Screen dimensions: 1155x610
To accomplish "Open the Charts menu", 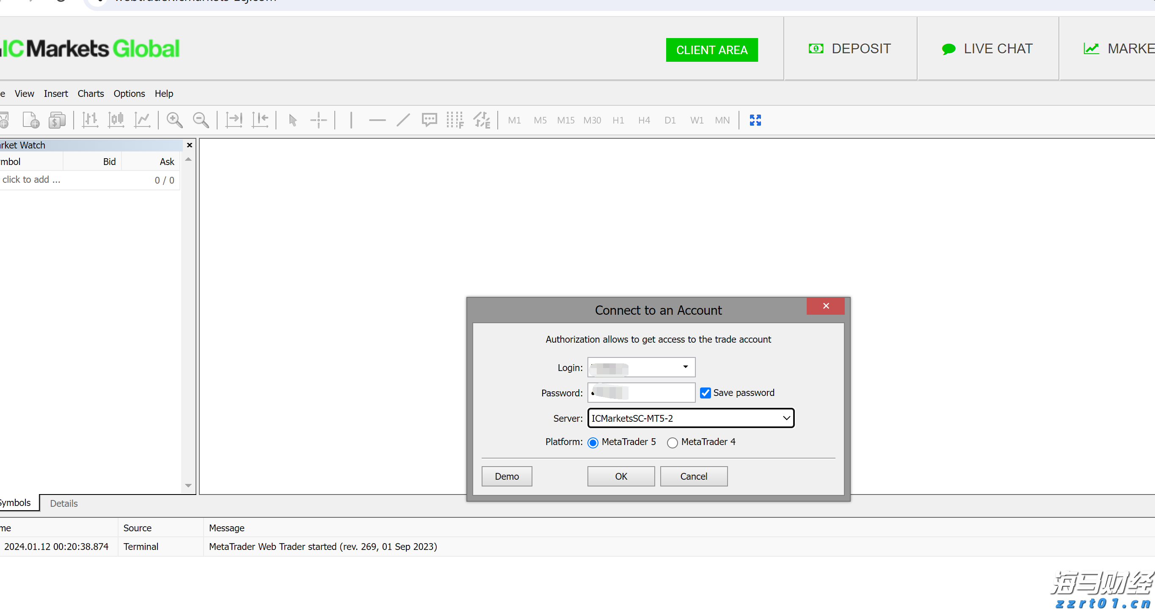I will click(x=91, y=93).
